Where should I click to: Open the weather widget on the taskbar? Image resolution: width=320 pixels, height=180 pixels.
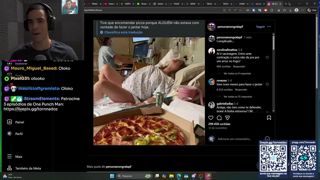pos(12,176)
